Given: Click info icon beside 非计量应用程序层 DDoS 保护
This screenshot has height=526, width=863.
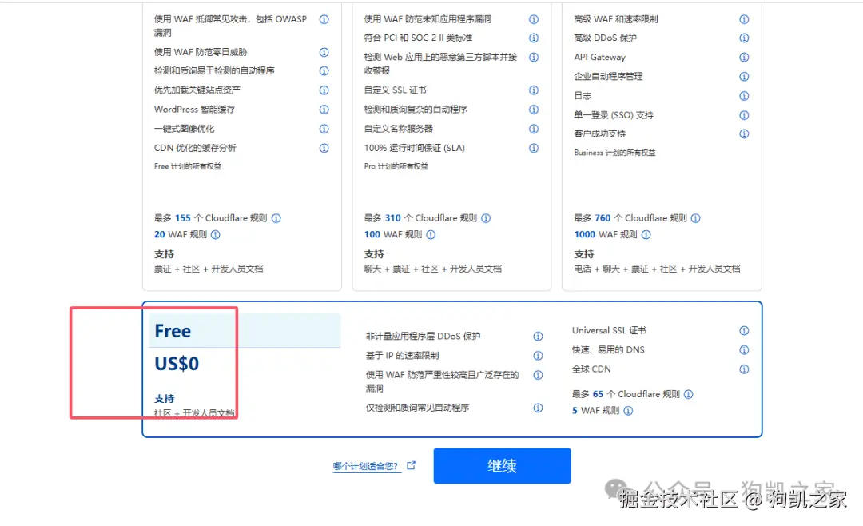Looking at the screenshot, I should pos(537,336).
